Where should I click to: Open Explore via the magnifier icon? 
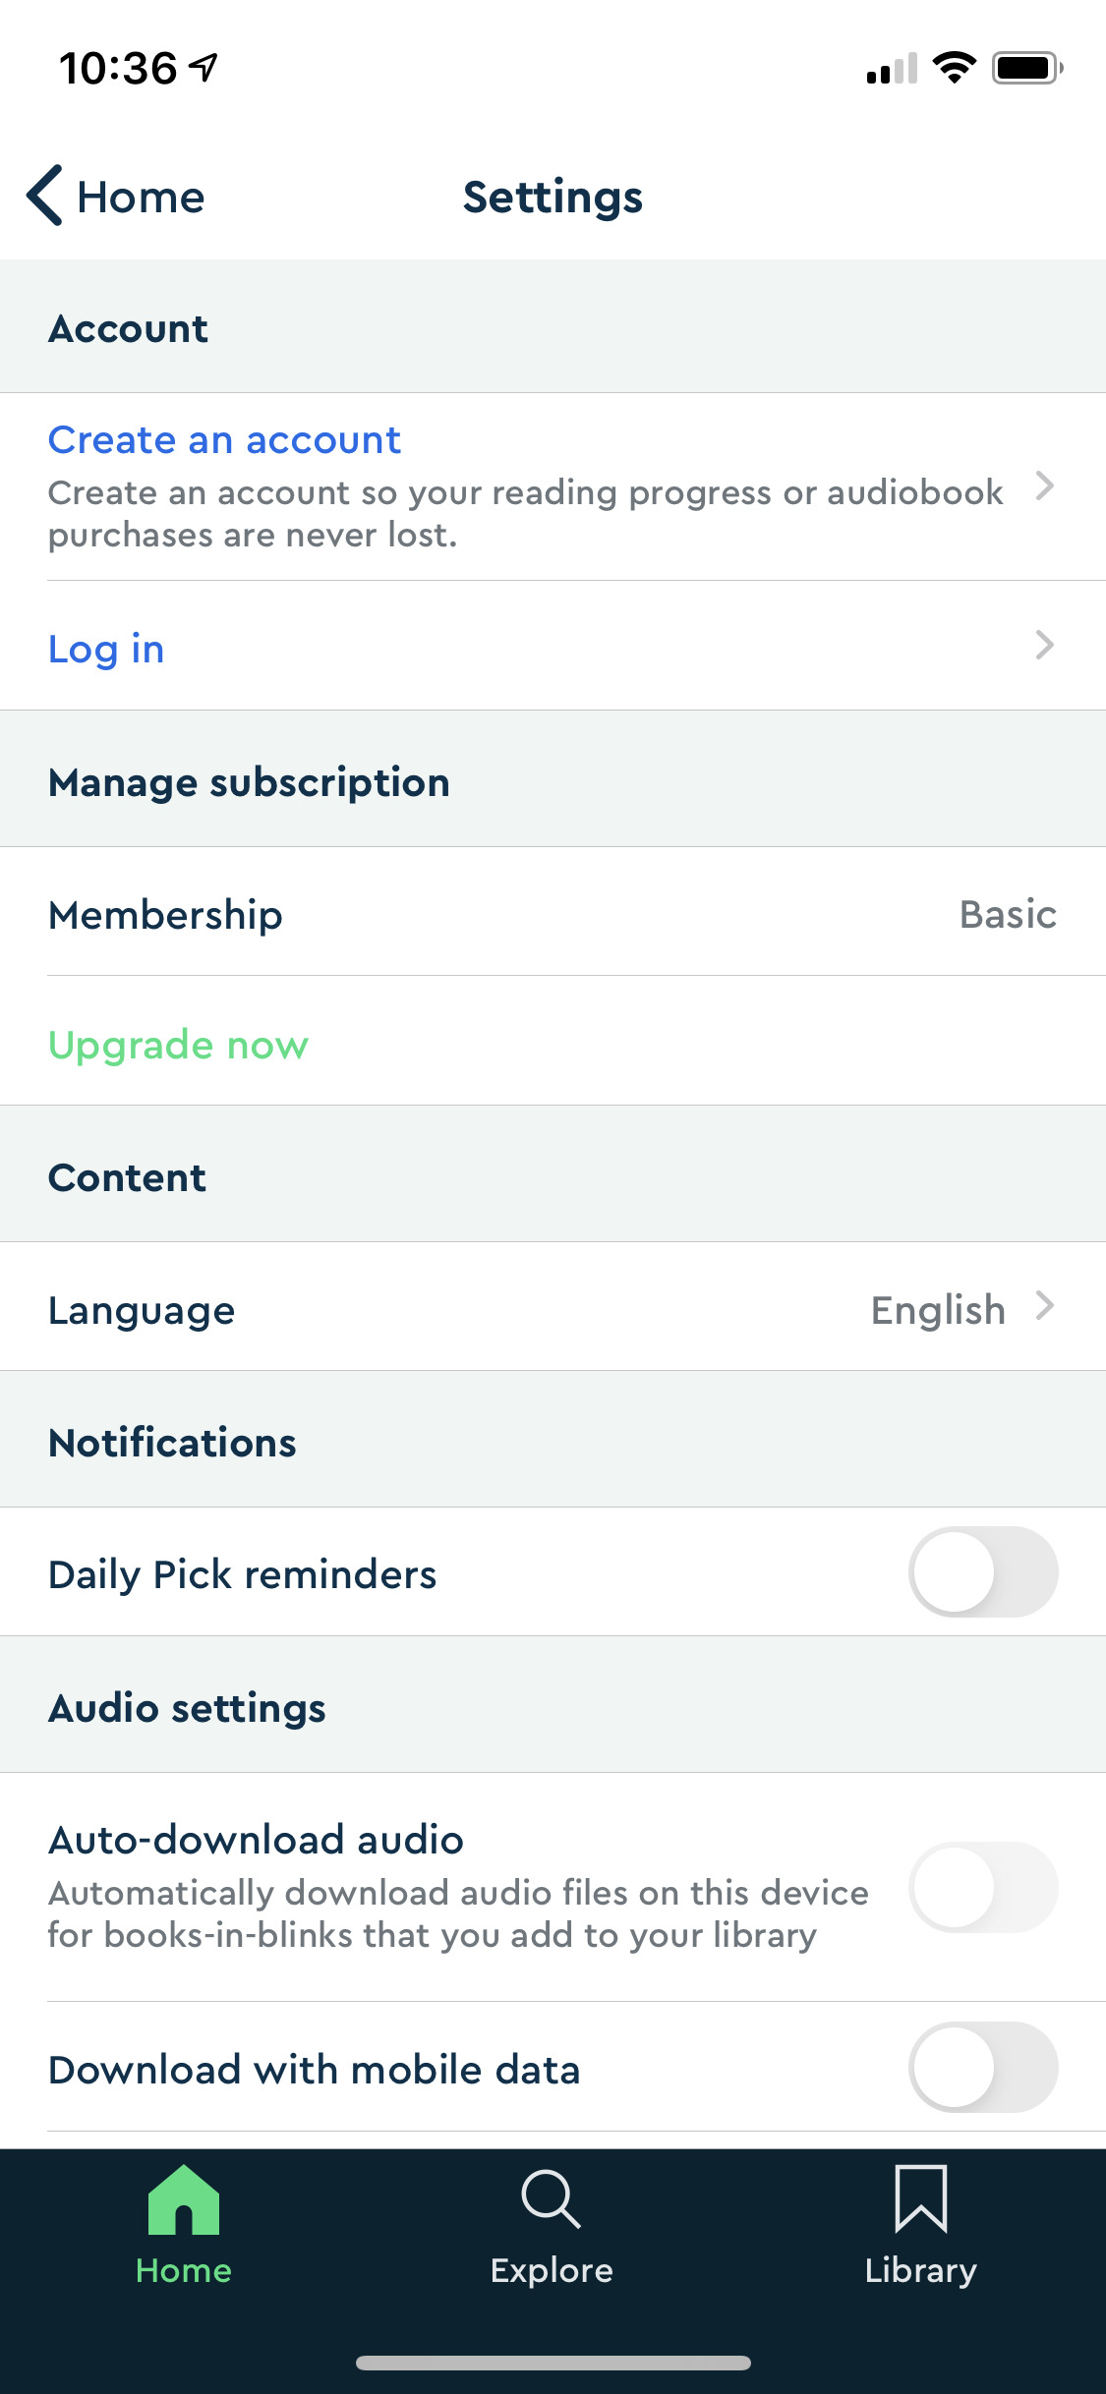click(x=551, y=2200)
